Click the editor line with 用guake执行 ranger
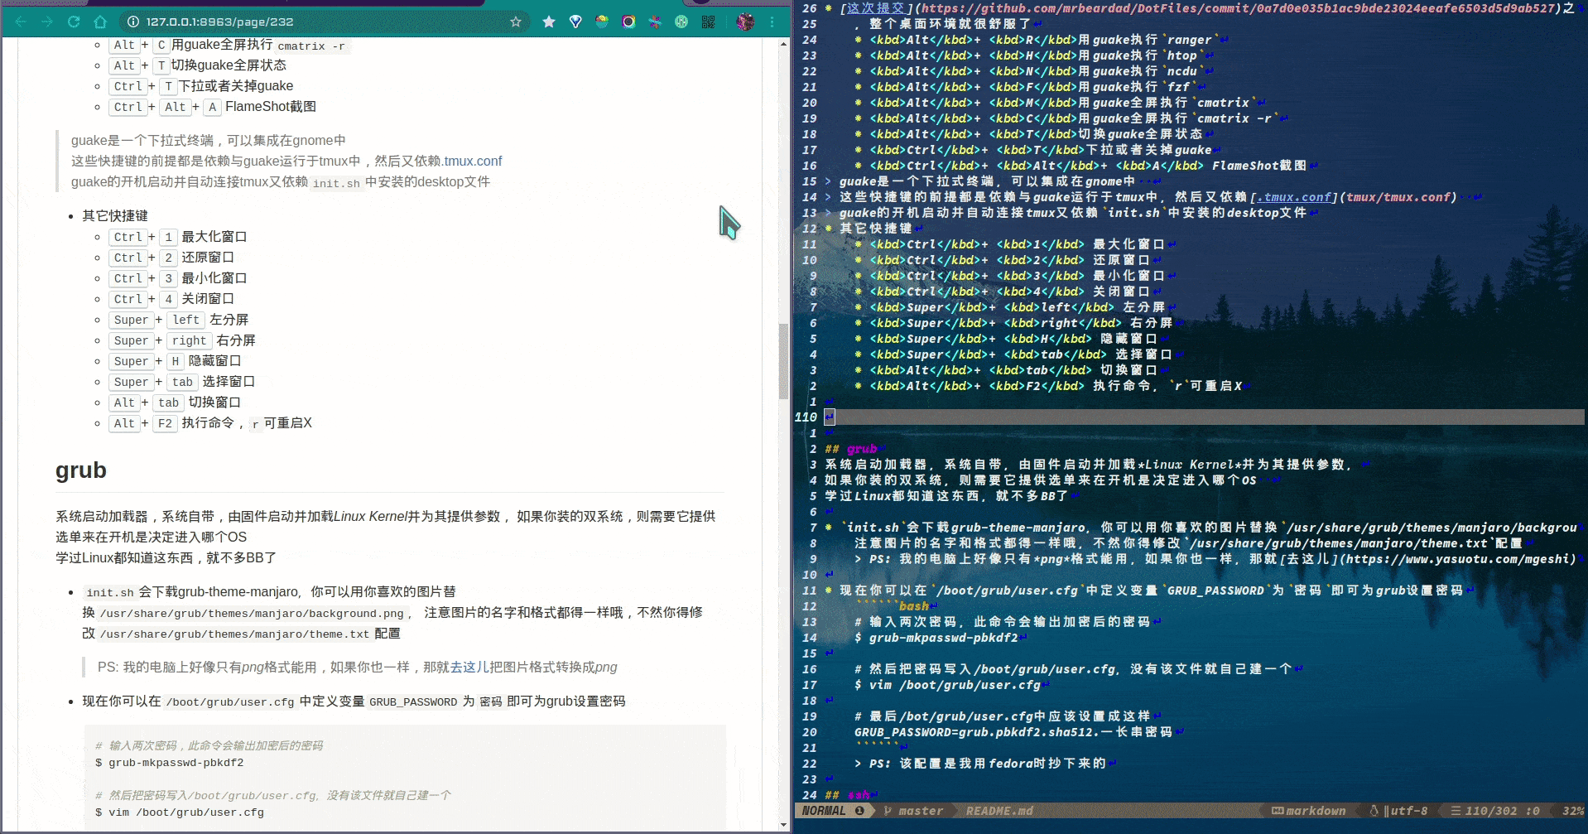Viewport: 1588px width, 834px height. [1042, 40]
